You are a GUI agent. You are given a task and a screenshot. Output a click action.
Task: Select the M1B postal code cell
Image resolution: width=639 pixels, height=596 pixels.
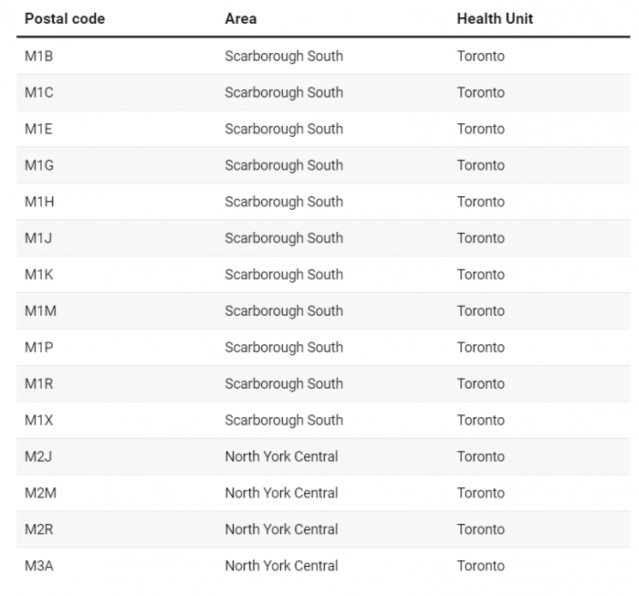(39, 57)
